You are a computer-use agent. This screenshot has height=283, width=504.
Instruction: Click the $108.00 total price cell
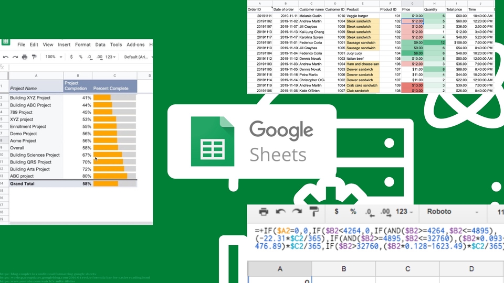(x=457, y=42)
